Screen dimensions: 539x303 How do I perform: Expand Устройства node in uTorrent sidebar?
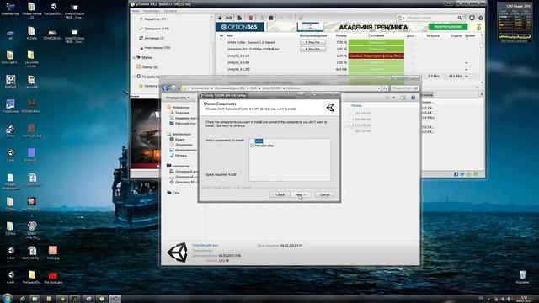point(134,77)
